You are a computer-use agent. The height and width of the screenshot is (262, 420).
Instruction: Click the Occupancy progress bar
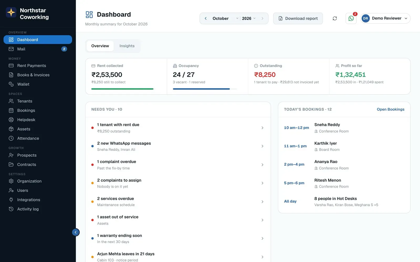[x=205, y=89]
